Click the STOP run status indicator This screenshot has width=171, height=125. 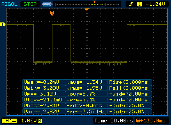pyautogui.click(x=30, y=4)
